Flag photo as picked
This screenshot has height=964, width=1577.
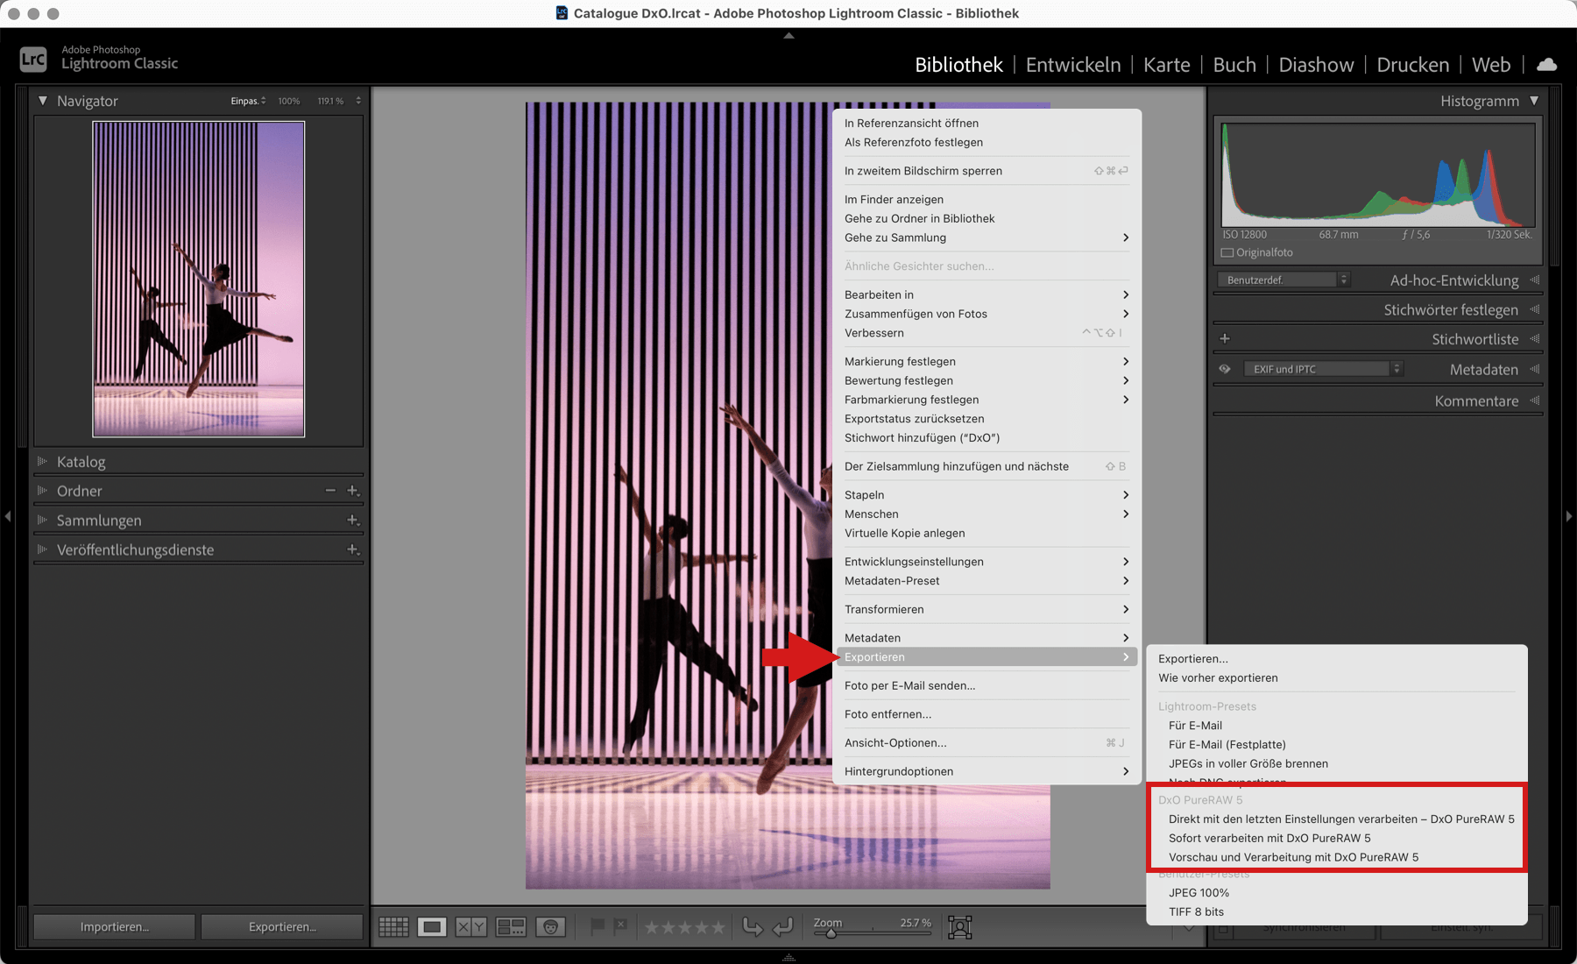point(598,925)
